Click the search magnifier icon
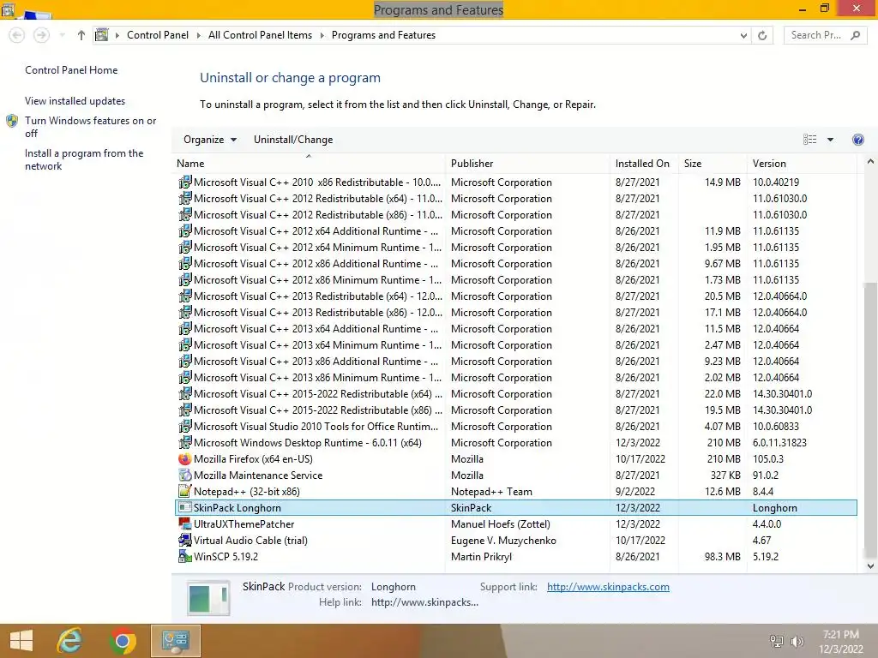This screenshot has width=878, height=658. tap(855, 35)
